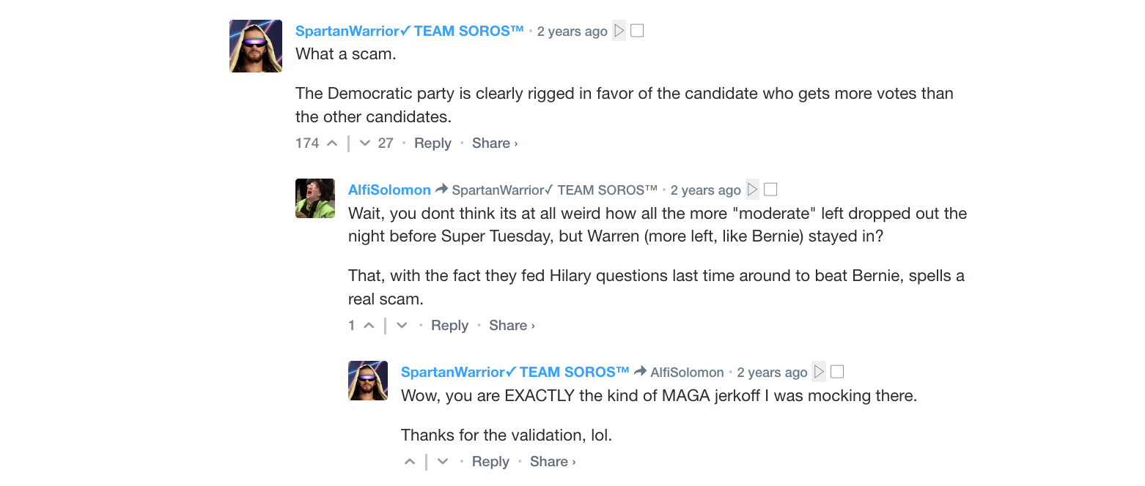Screen dimensions: 1145x486
Task: Downvote SpartanWarrior's "What a scam" comment
Action: point(365,143)
